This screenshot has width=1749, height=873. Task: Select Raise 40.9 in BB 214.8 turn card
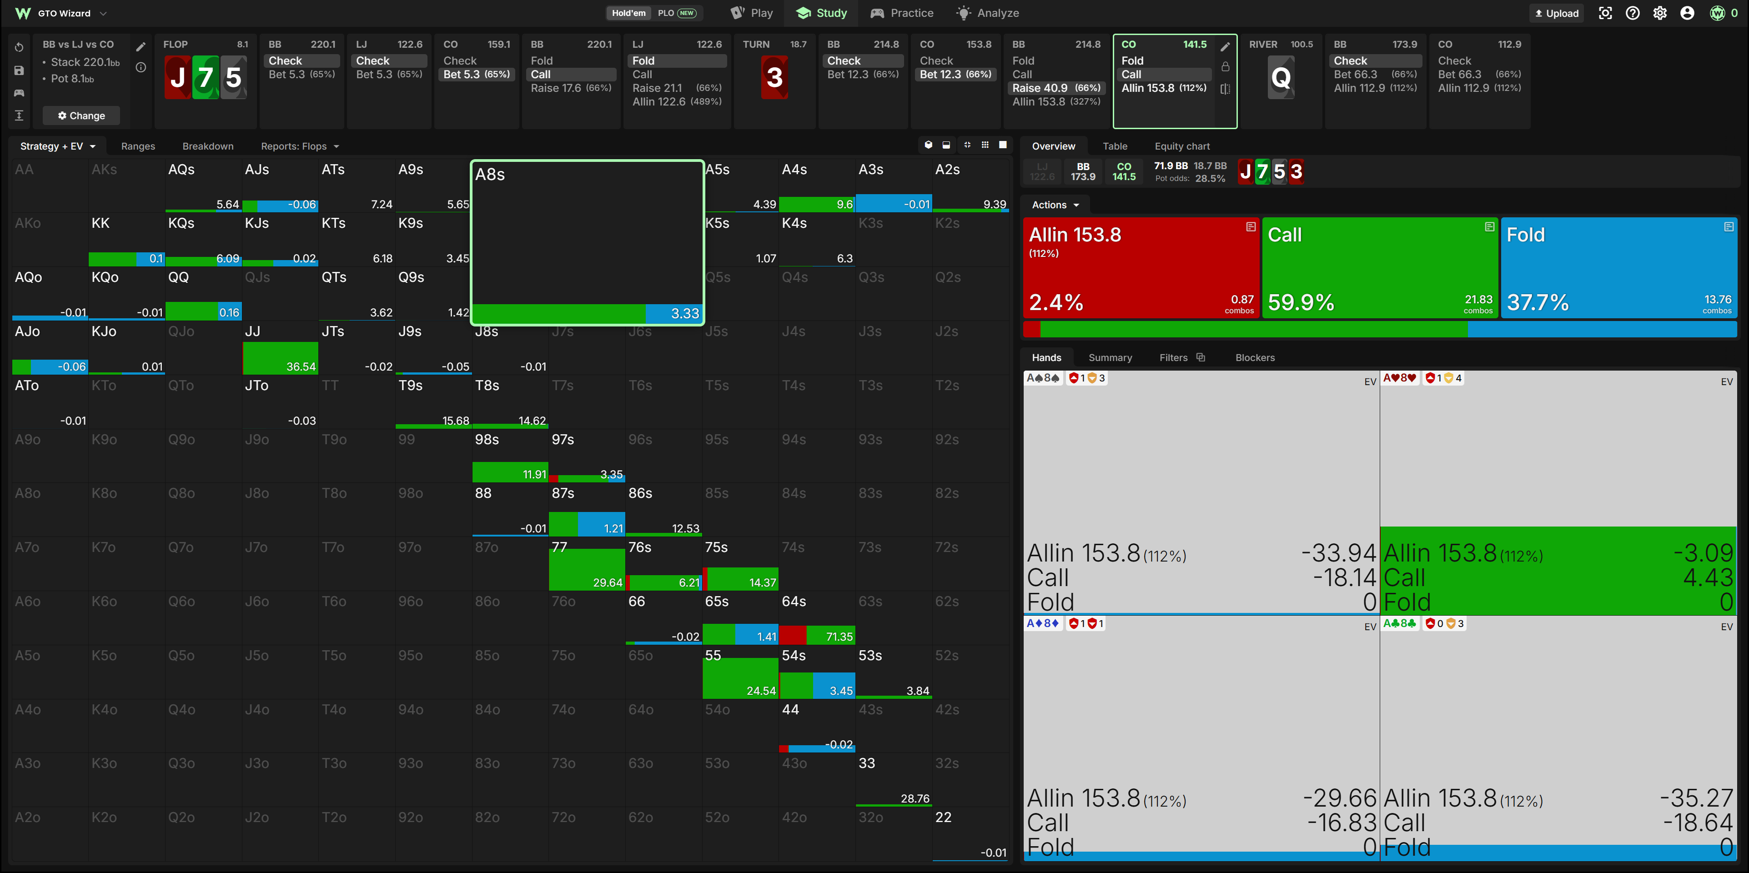point(1056,88)
